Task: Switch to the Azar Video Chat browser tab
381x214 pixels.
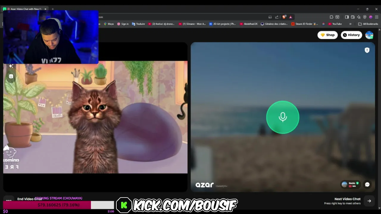Action: pos(25,9)
